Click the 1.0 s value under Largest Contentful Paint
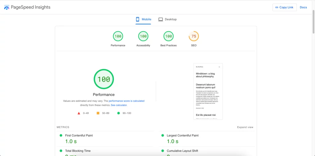The image size is (315, 156). 173,141
